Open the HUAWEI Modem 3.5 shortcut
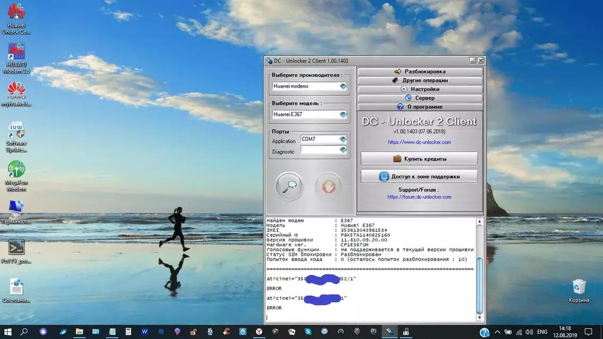 point(16,53)
